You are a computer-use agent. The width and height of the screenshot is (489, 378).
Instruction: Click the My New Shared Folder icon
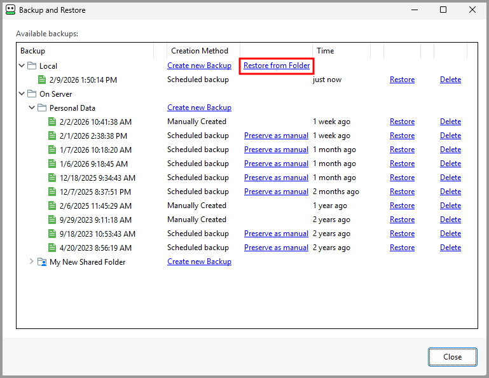tap(42, 262)
